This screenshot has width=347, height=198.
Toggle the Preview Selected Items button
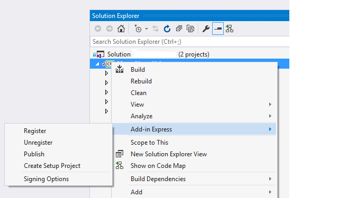[x=218, y=29]
